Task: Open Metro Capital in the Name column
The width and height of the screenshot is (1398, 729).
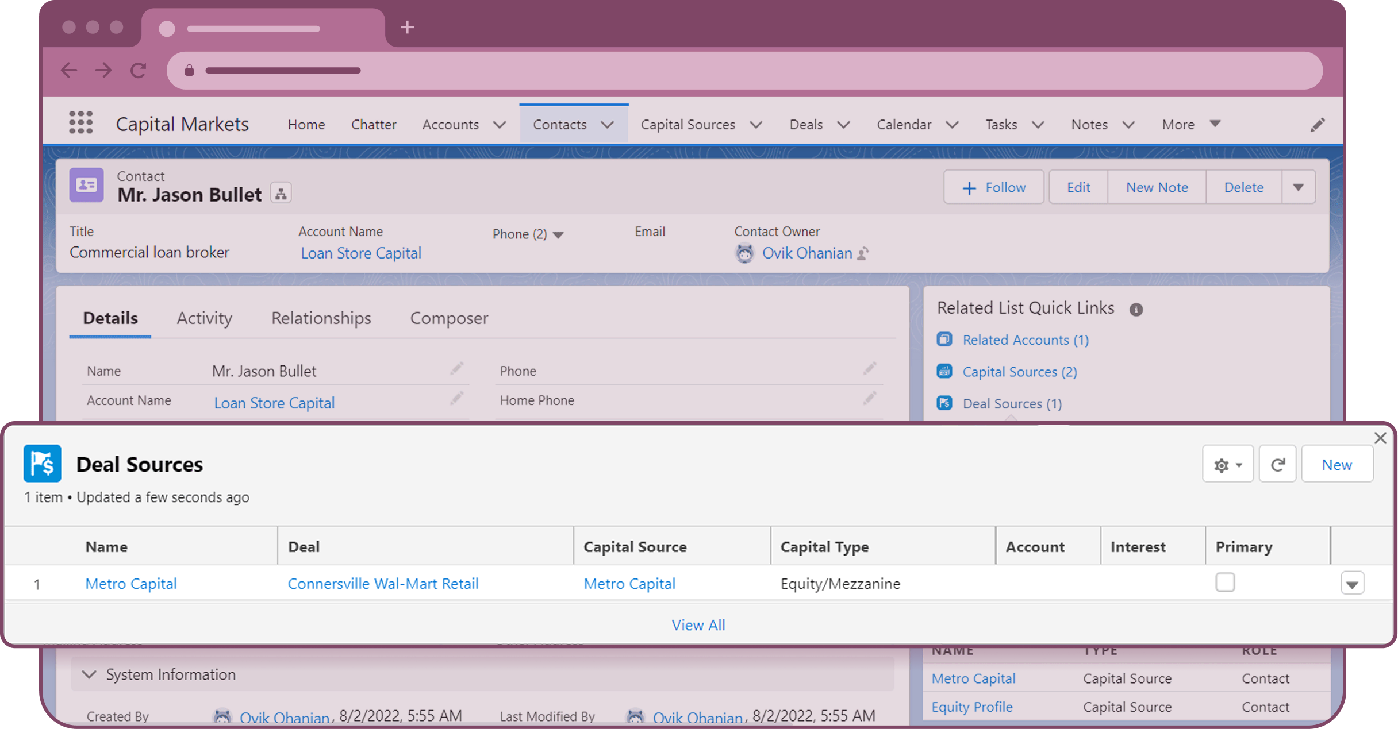Action: 131,584
